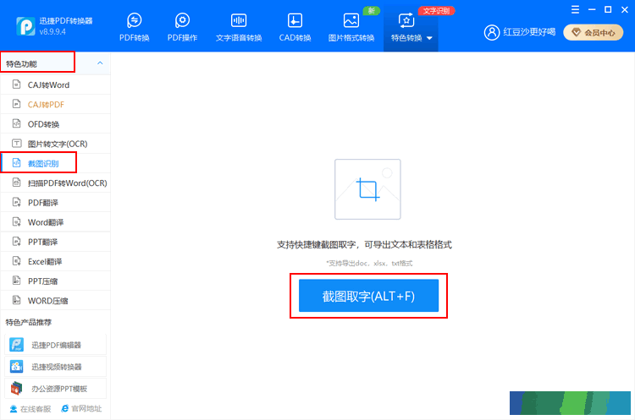Click the PPT翻译 icon
The image size is (635, 420).
(x=16, y=242)
